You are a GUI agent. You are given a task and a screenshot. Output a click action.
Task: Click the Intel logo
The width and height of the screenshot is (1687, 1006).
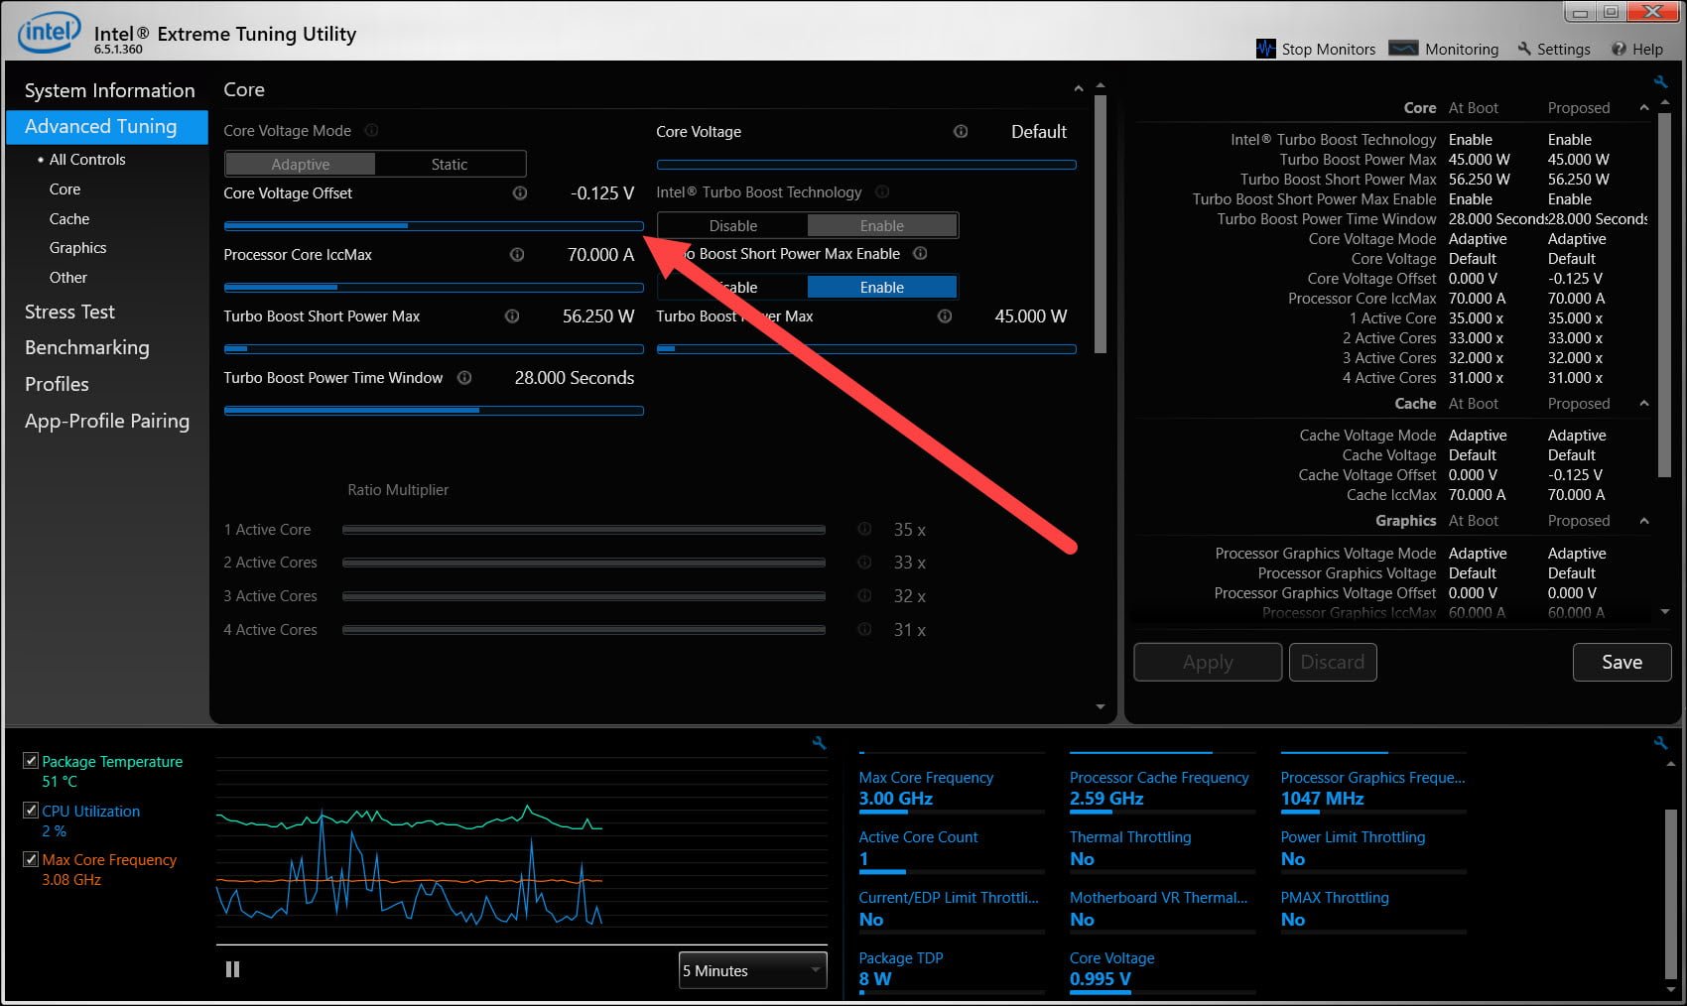[x=48, y=33]
